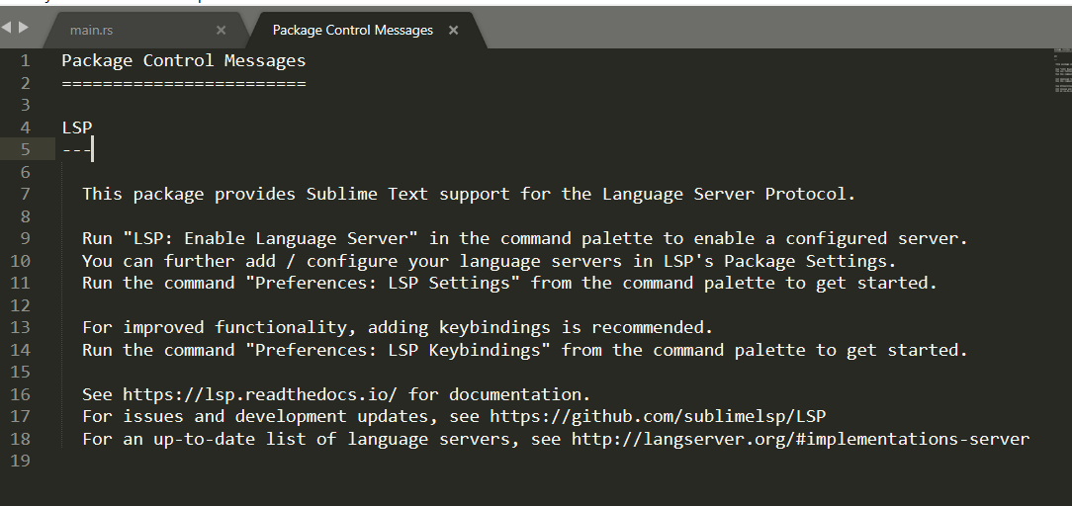Viewport: 1072px width, 506px height.
Task: Click "up-to-date list of language servers" text
Action: 331,439
